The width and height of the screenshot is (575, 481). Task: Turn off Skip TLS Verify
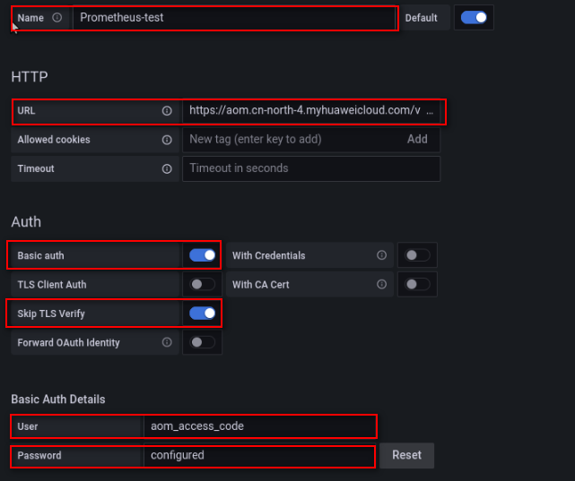(x=203, y=314)
